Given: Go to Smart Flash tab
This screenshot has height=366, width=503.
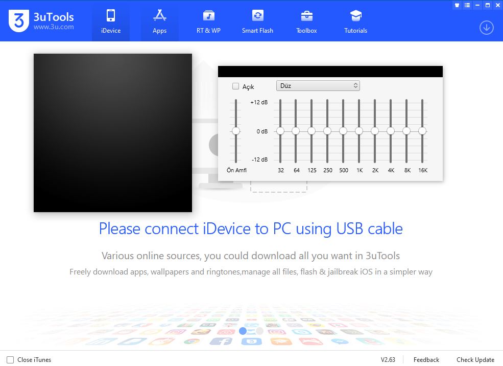Looking at the screenshot, I should pos(257,21).
